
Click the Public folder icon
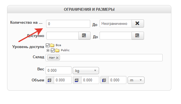tap(57, 50)
